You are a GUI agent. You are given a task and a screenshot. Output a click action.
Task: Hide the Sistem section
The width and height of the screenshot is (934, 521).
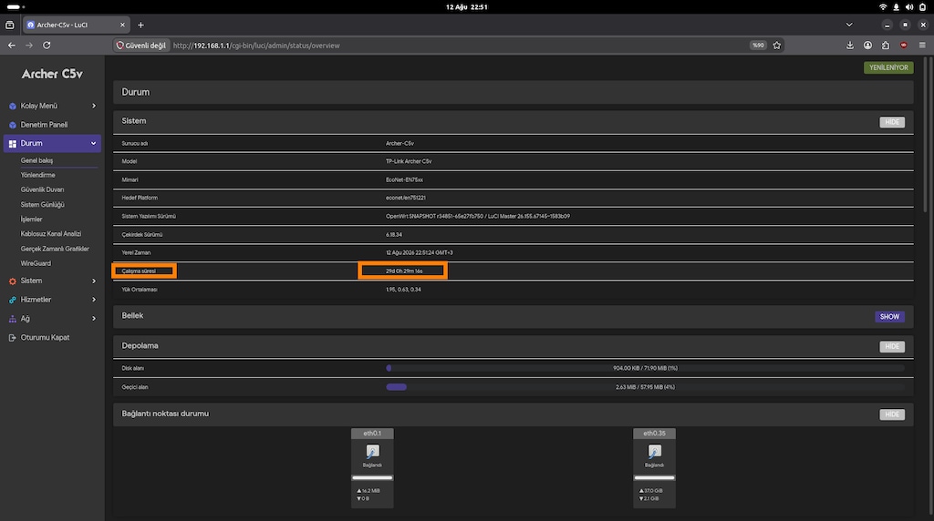tap(892, 122)
